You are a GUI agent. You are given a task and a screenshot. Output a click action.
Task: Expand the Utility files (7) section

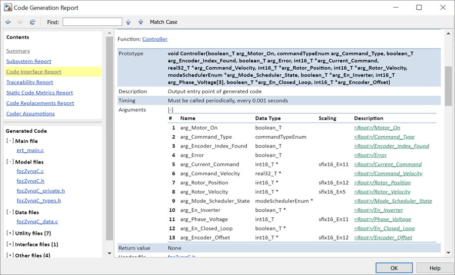tap(10, 233)
